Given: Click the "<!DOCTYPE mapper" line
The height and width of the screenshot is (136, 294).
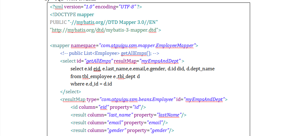Looking at the screenshot, I should coord(72,15).
